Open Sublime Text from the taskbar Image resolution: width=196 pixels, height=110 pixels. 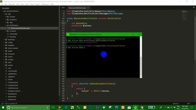59,107
